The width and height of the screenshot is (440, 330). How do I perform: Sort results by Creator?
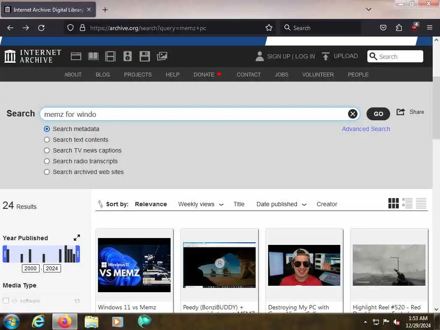coord(327,204)
